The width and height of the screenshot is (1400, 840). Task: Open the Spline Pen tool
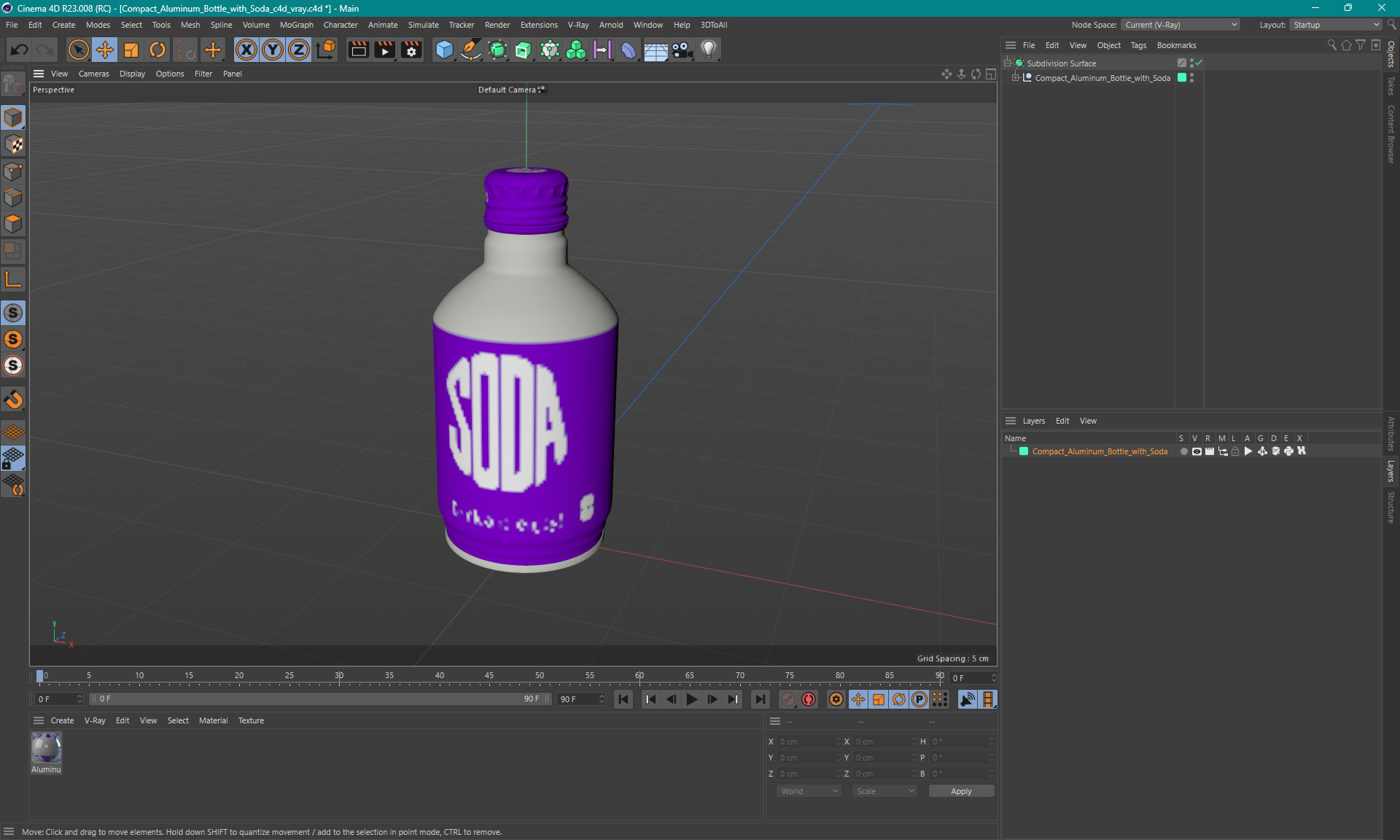(471, 50)
